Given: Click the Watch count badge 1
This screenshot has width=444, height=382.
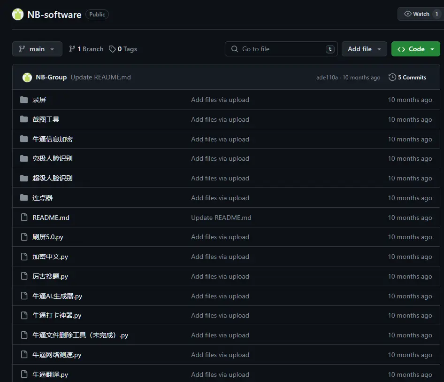Looking at the screenshot, I should [436, 14].
